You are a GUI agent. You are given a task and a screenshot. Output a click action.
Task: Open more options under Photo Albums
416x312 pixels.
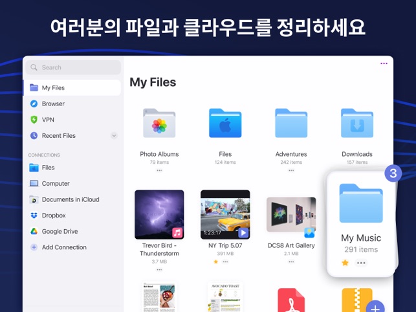pos(159,170)
